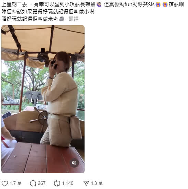Click the first crying face emoji
The height and width of the screenshot is (189, 188).
coord(158,4)
